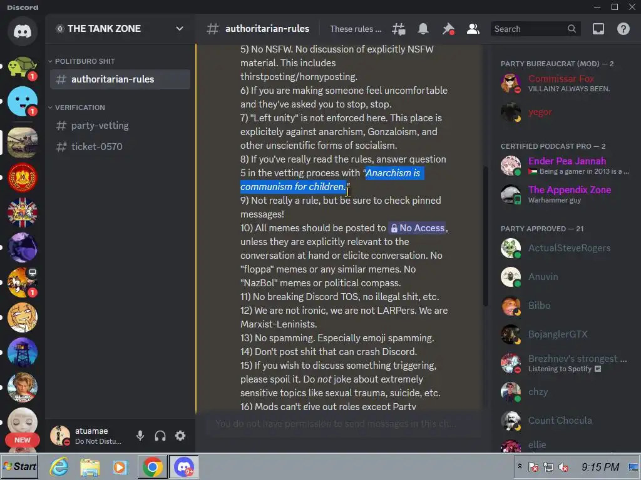Deafen using the headphones icon
This screenshot has height=480, width=641.
click(160, 436)
